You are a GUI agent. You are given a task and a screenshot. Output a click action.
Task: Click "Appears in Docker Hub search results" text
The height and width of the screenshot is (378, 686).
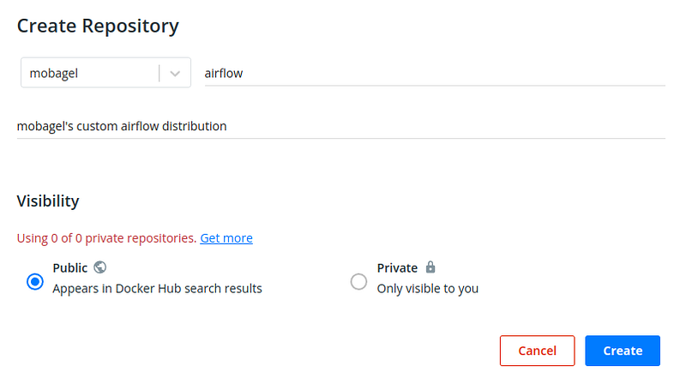(157, 289)
